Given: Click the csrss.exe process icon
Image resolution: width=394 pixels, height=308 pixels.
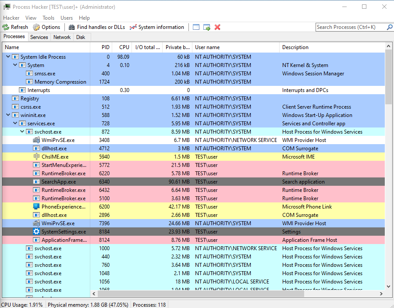Looking at the screenshot, I should tap(15, 106).
